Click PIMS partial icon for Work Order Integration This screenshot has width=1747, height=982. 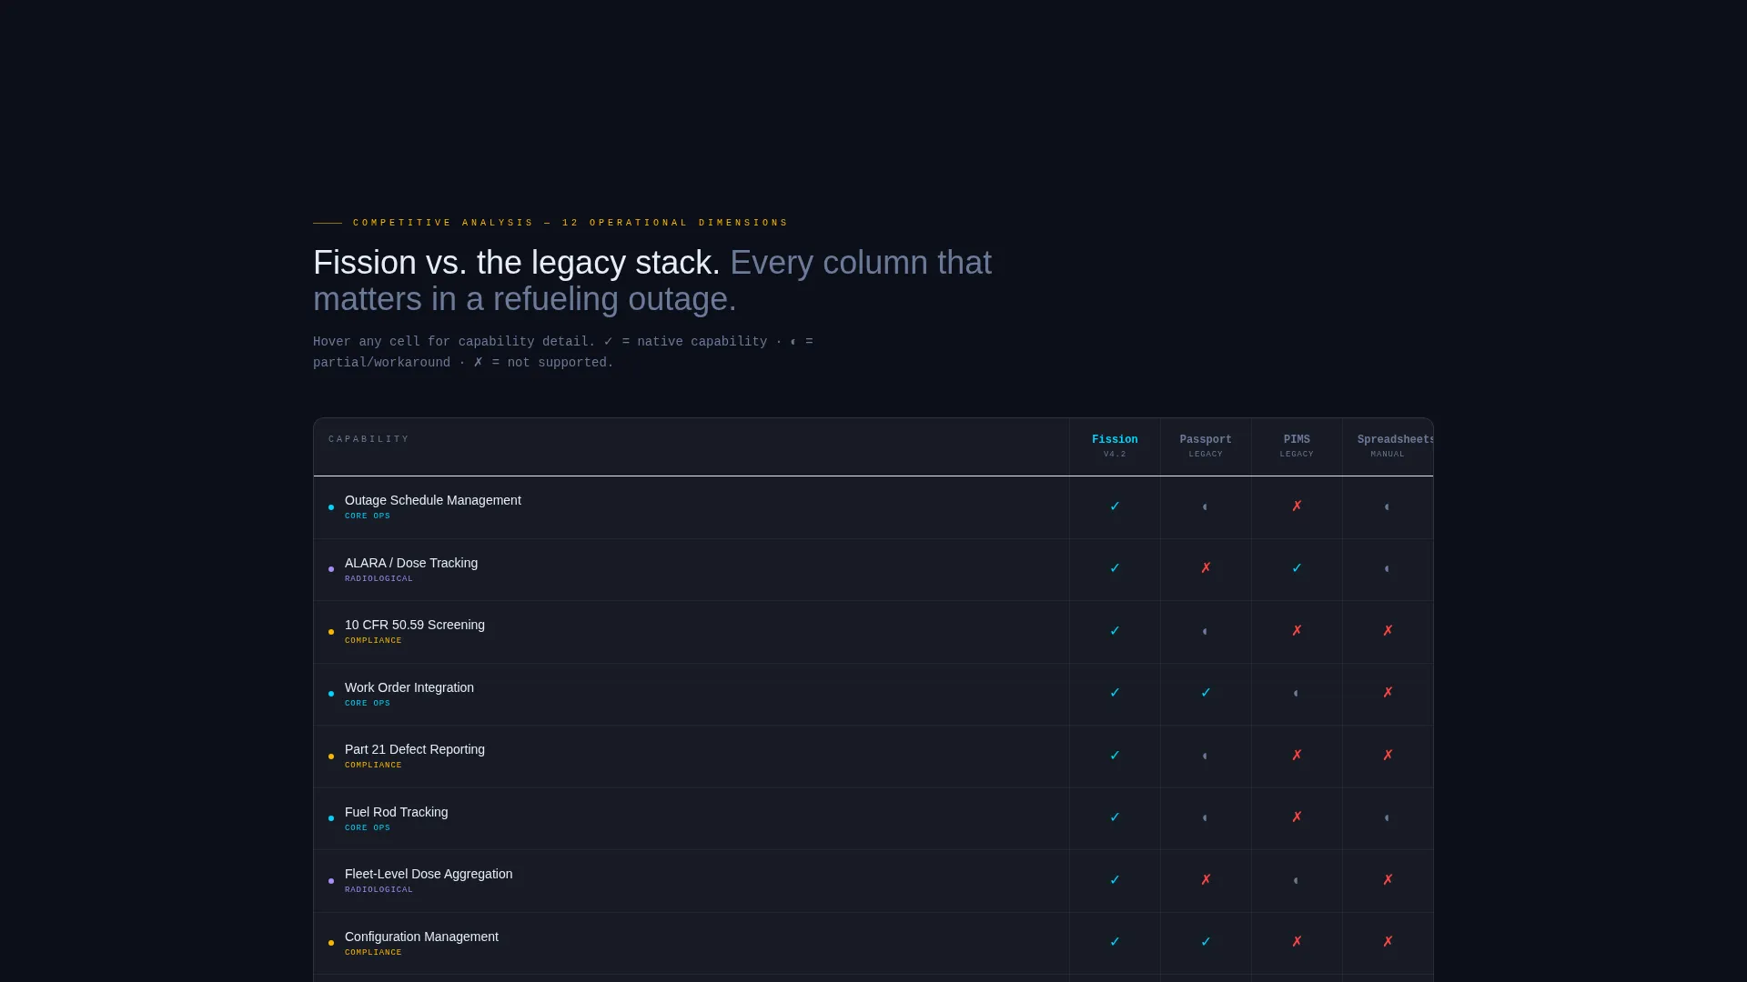pyautogui.click(x=1296, y=694)
